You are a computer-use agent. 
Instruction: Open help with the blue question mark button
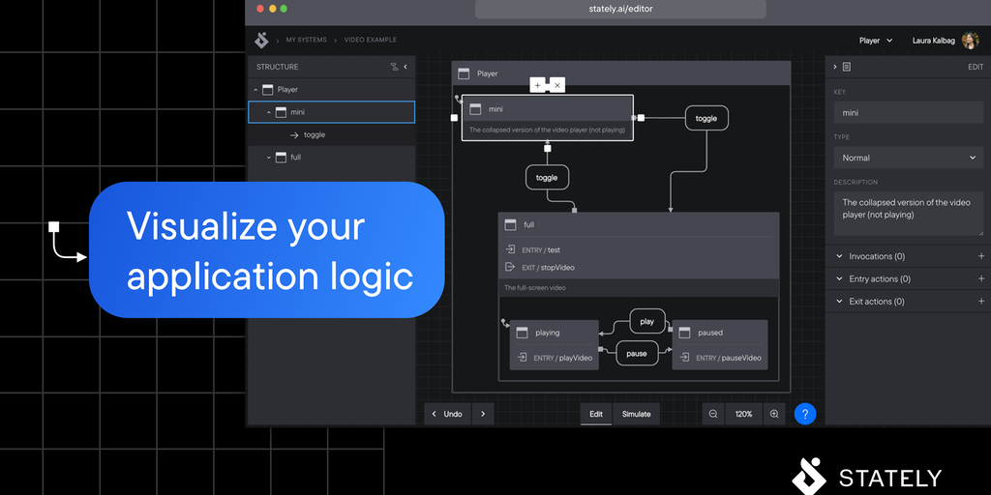pos(805,414)
